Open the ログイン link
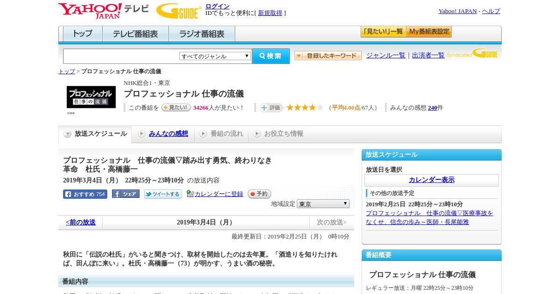Viewport: 560px width, 294px height. click(x=217, y=6)
